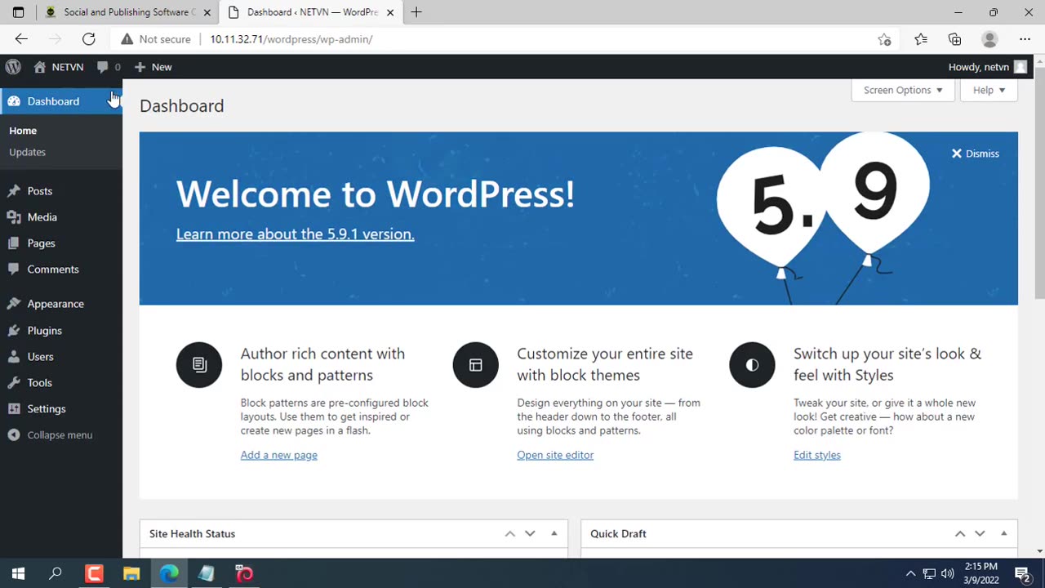Open the volume control in system tray

tap(948, 574)
